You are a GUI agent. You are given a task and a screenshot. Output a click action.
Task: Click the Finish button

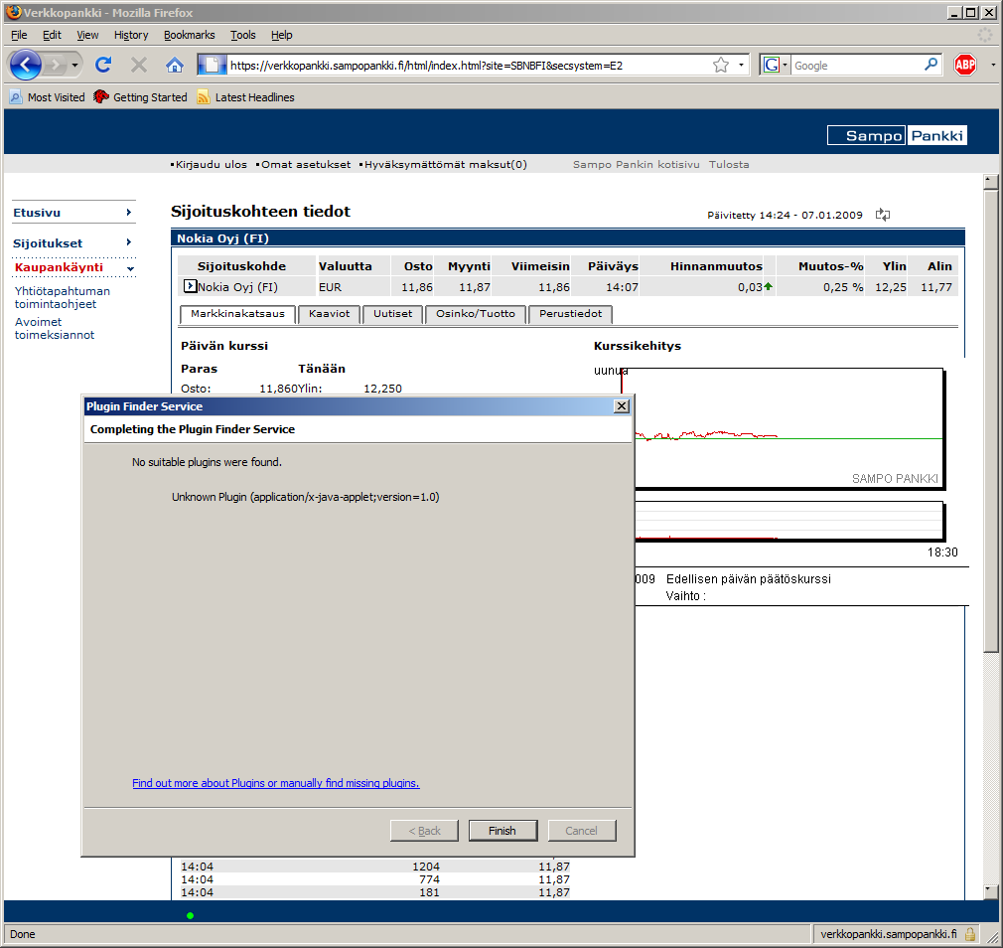coord(502,830)
